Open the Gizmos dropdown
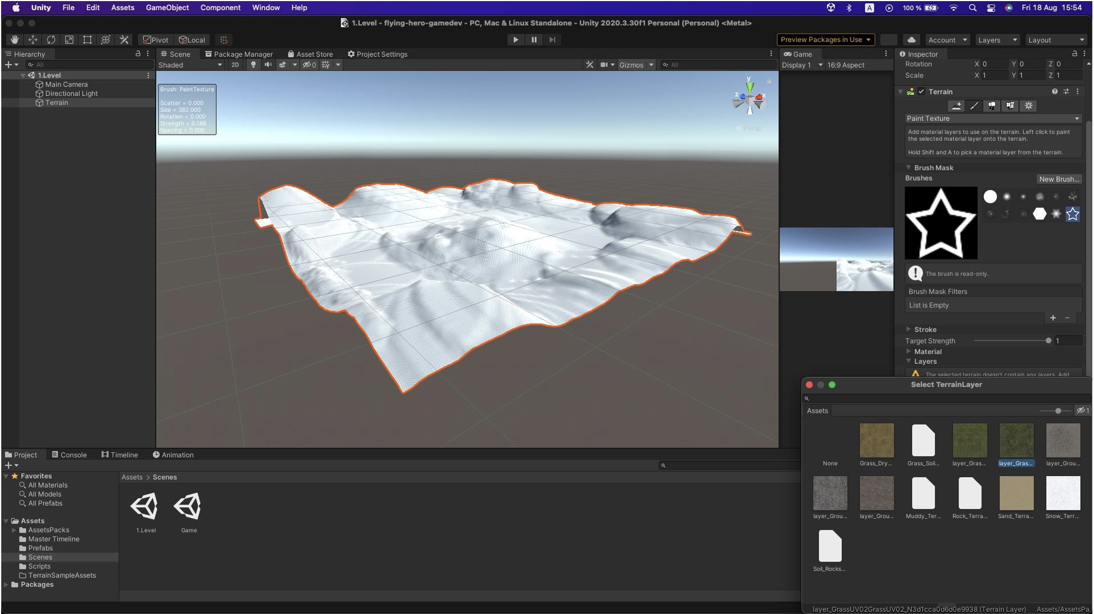This screenshot has height=614, width=1094. pos(636,65)
